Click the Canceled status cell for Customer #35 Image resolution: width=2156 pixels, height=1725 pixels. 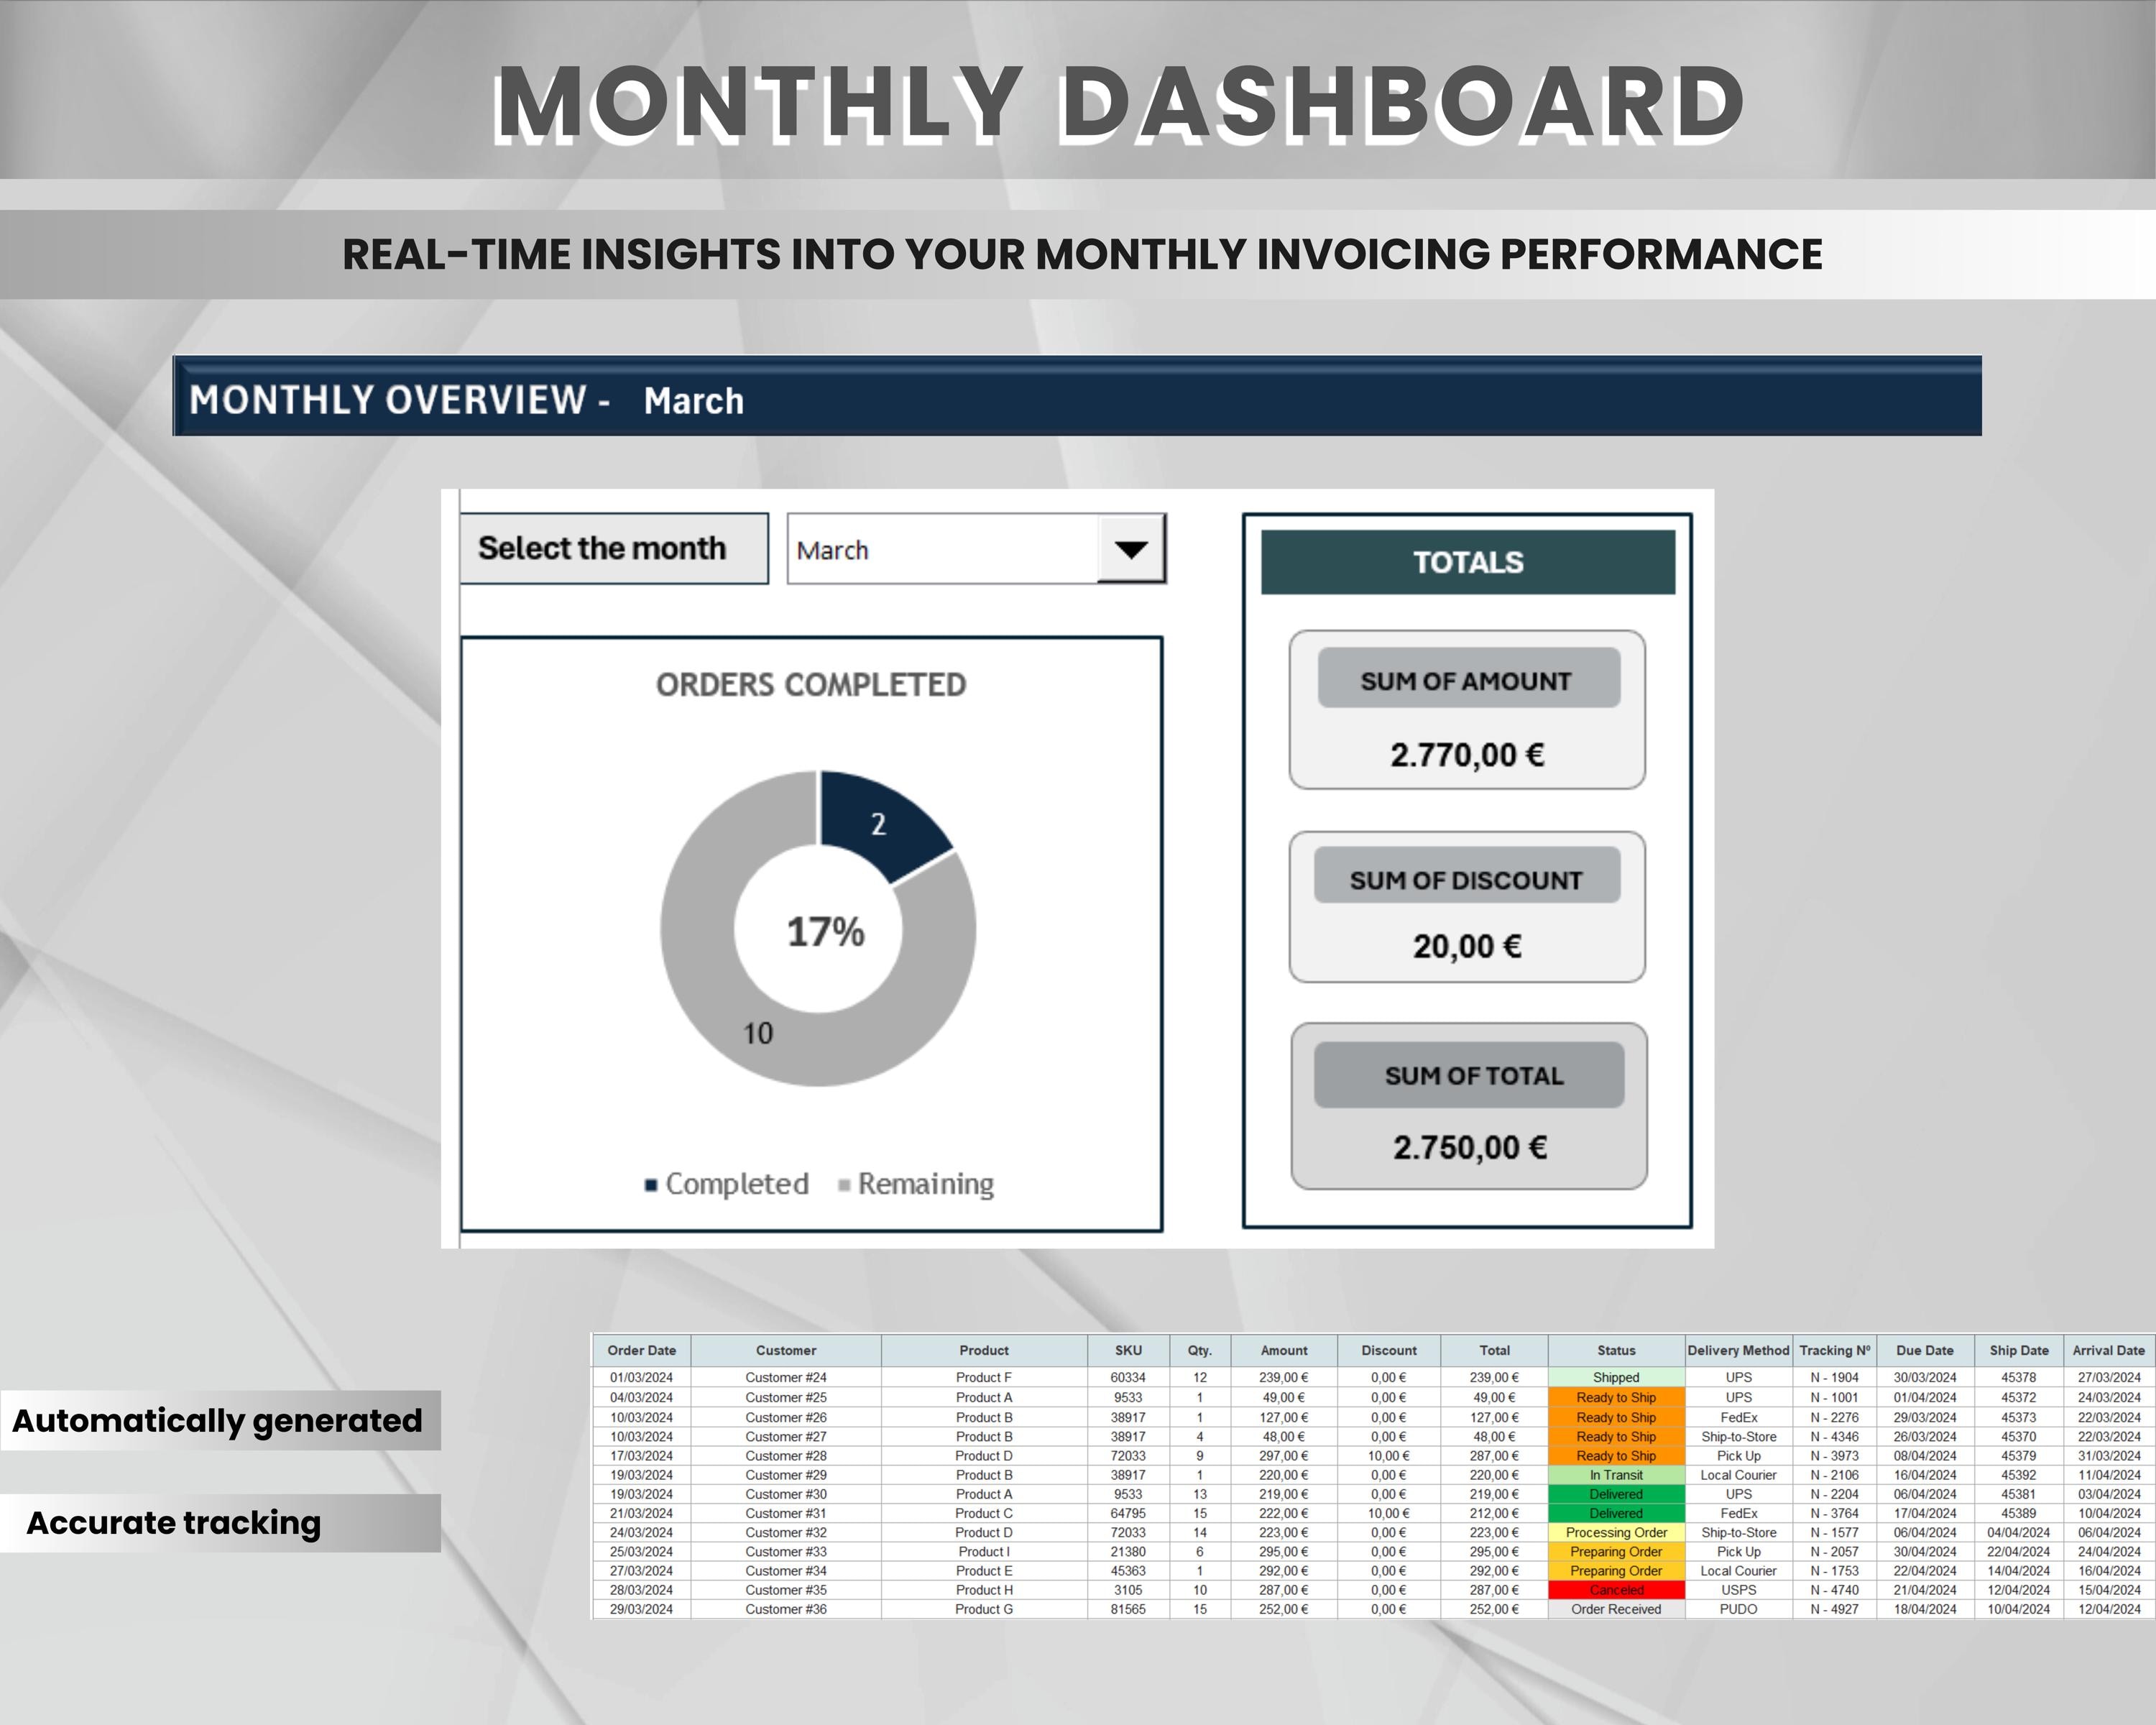pyautogui.click(x=1616, y=1590)
